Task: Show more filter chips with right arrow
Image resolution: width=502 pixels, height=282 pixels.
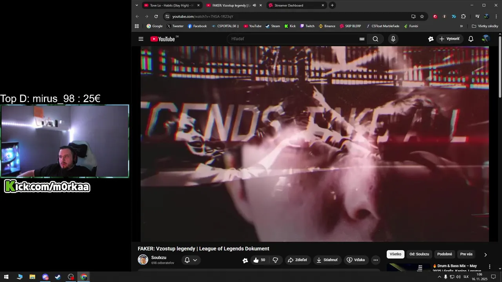Action: click(486, 255)
